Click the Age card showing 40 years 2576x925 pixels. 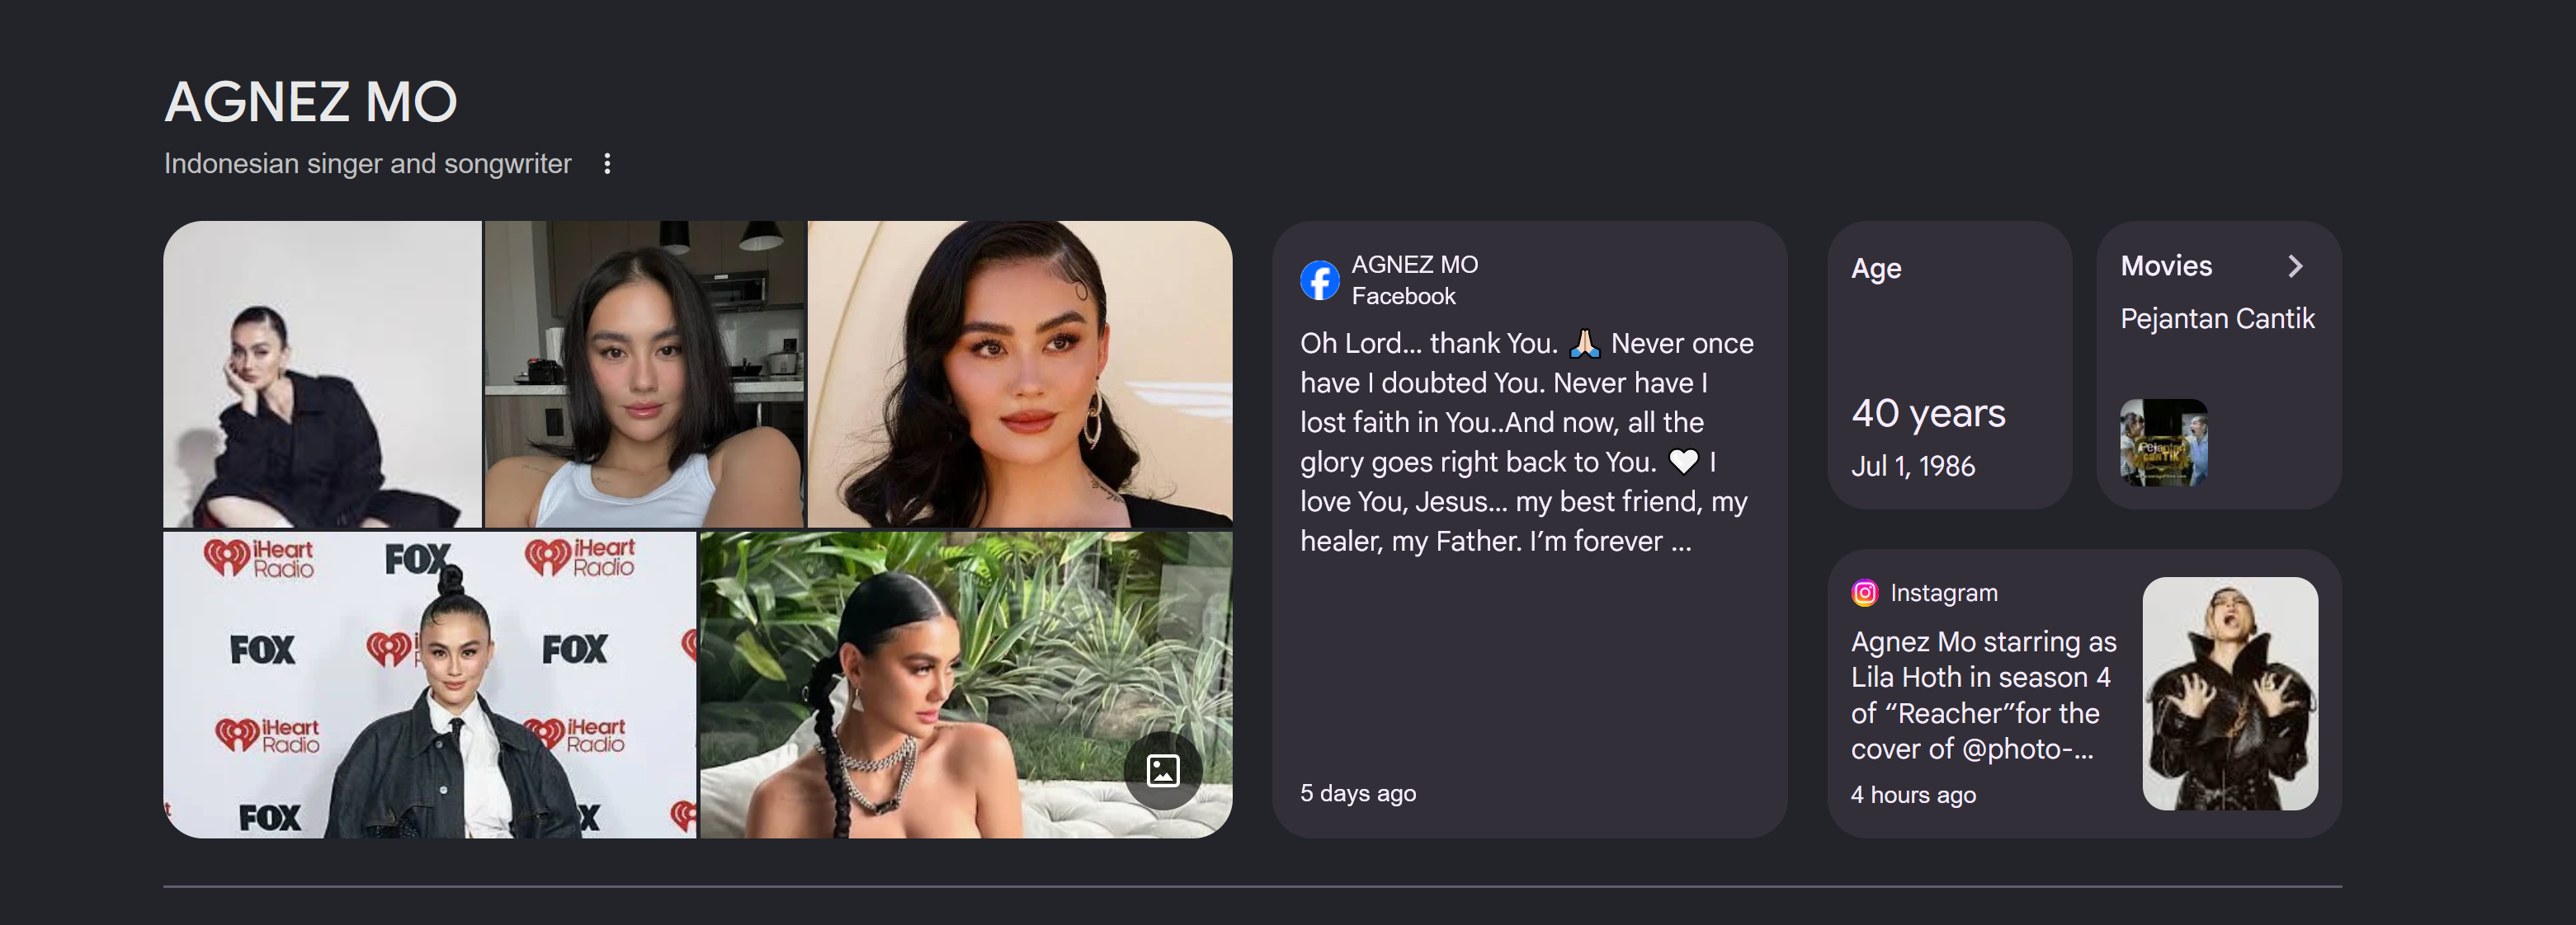click(1948, 364)
